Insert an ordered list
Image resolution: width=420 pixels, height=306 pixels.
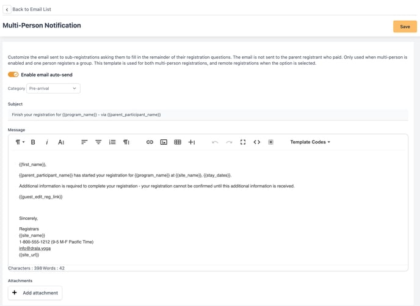(112, 142)
